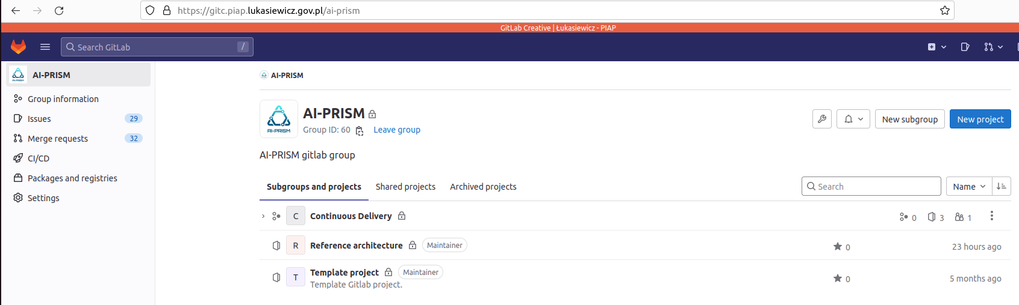Screen dimensions: 1019x305
Task: Open the create new plus dropdown
Action: tap(936, 47)
